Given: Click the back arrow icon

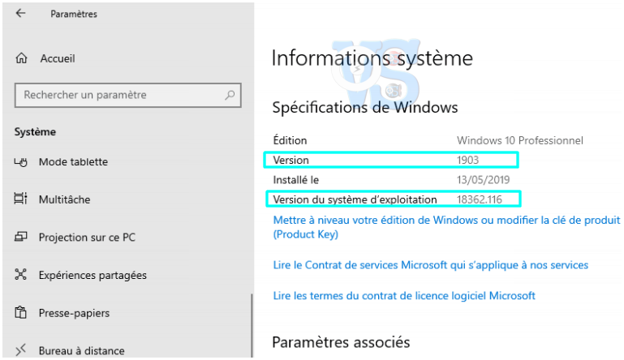Looking at the screenshot, I should [20, 14].
